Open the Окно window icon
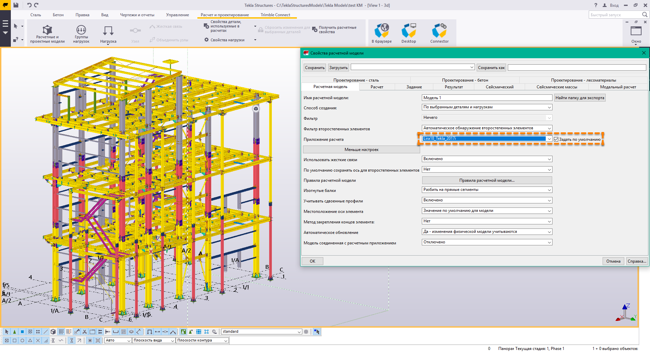The width and height of the screenshot is (650, 352). click(x=636, y=34)
